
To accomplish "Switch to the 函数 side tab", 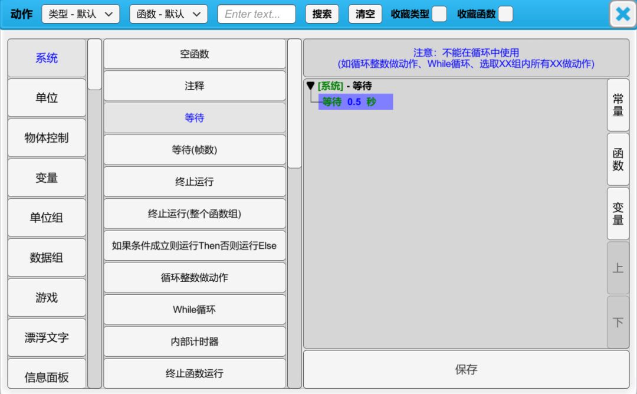I will click(x=618, y=159).
